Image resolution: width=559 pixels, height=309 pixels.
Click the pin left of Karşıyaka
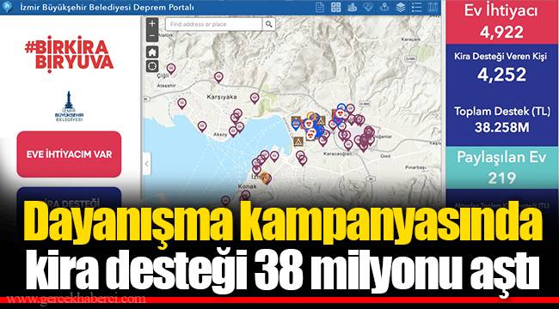[x=181, y=104]
